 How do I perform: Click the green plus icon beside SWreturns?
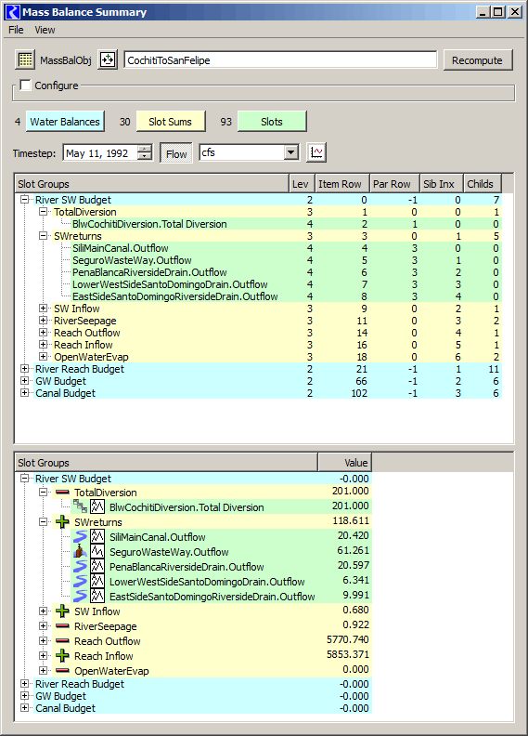[x=62, y=521]
